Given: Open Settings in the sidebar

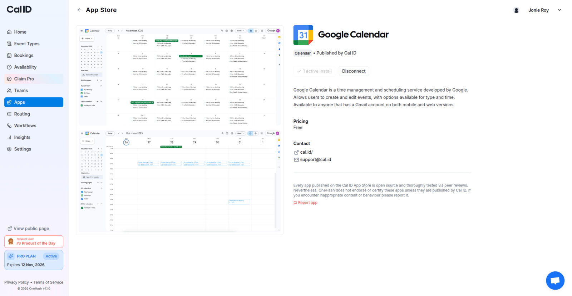Looking at the screenshot, I should tap(34, 149).
